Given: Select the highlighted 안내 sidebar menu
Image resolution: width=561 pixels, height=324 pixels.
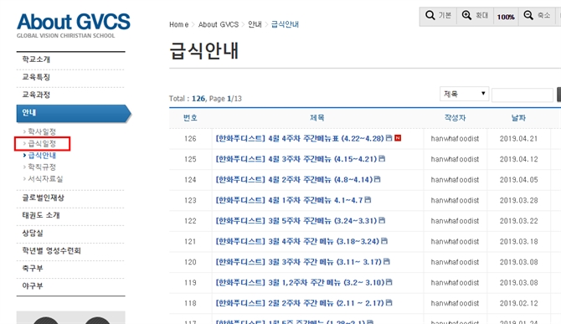Looking at the screenshot, I should (x=74, y=114).
